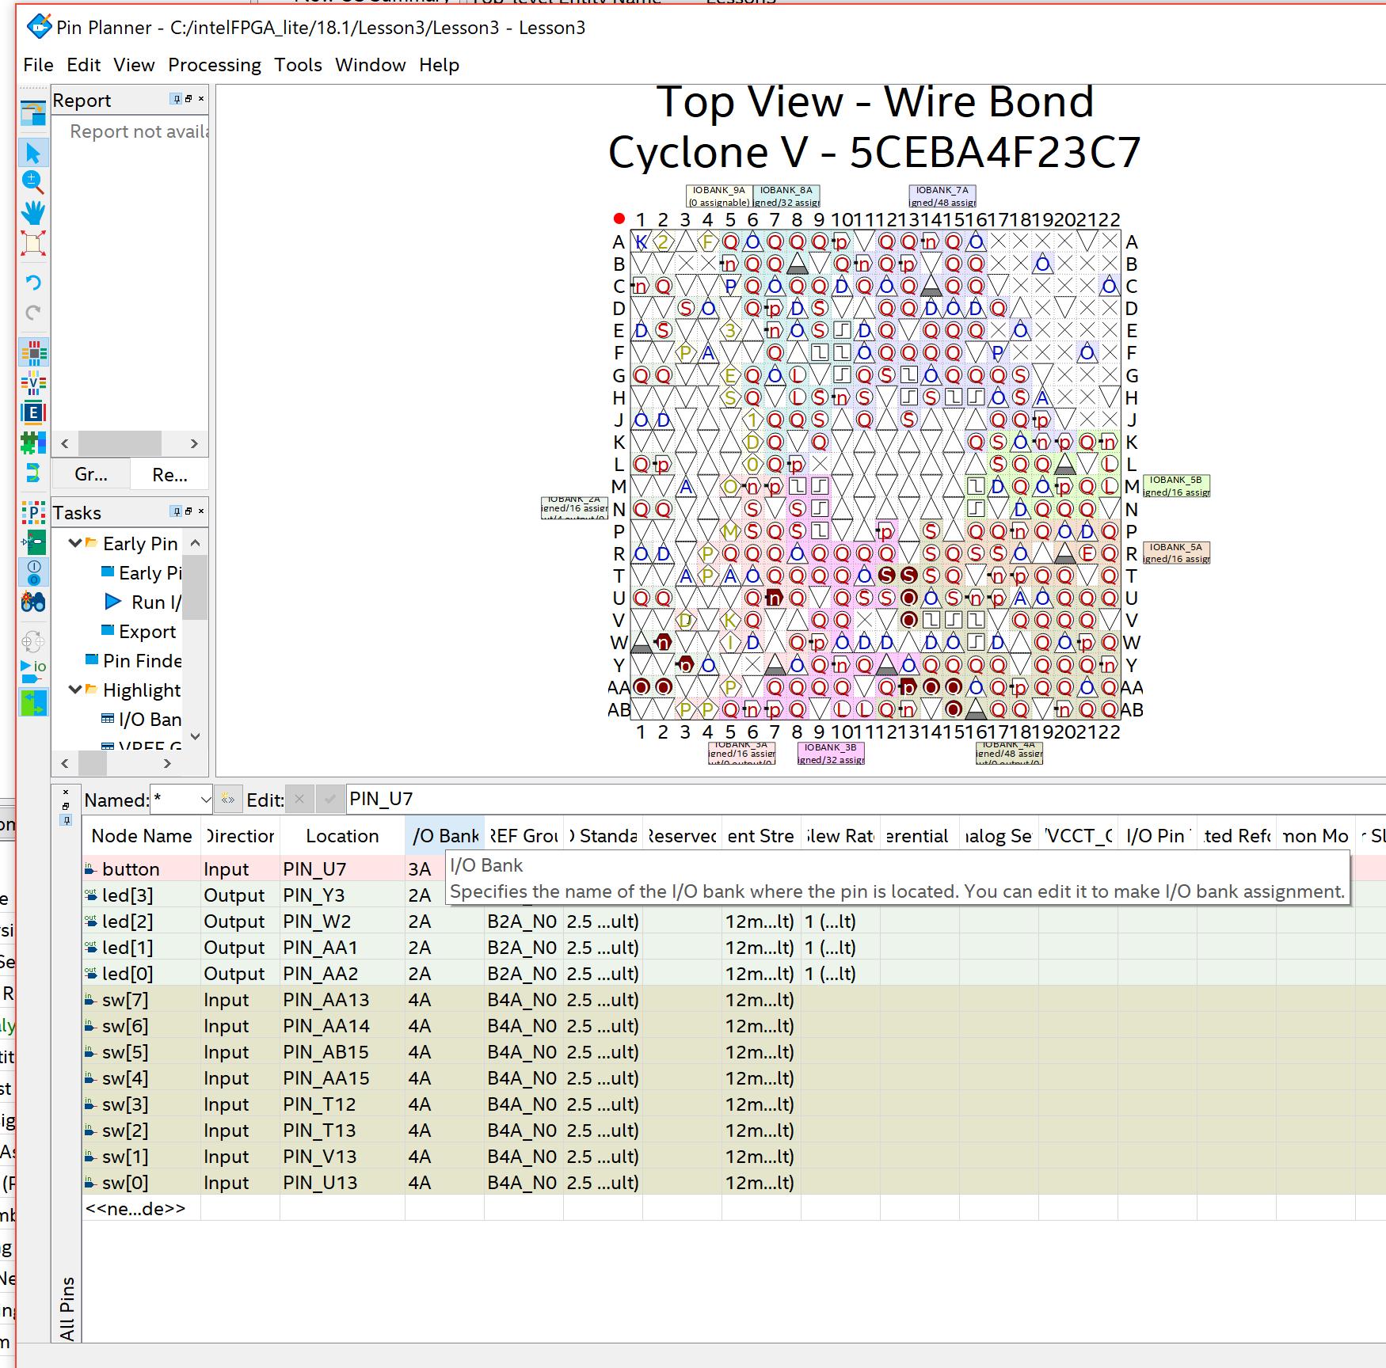
Task: Cancel the edit with the X button
Action: pos(299,800)
